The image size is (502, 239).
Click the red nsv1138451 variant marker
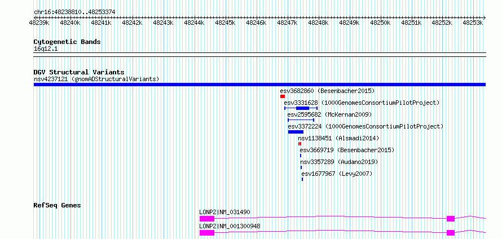(300, 144)
